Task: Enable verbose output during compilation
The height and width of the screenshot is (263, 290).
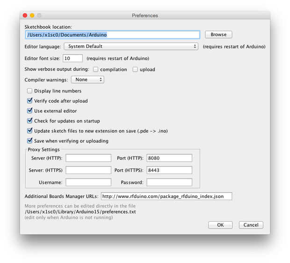Action: coord(95,69)
